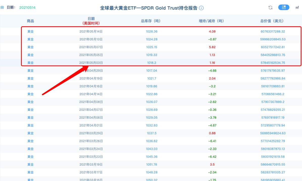This screenshot has height=181, width=302.
Task: Select the inventory value 1028.36
Action: coord(152,31)
